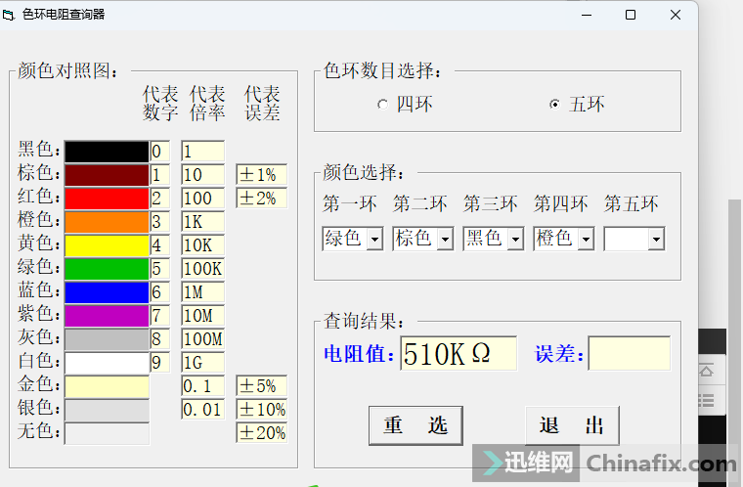Click the 电阻值 result field showing 510KΩ

pyautogui.click(x=459, y=353)
